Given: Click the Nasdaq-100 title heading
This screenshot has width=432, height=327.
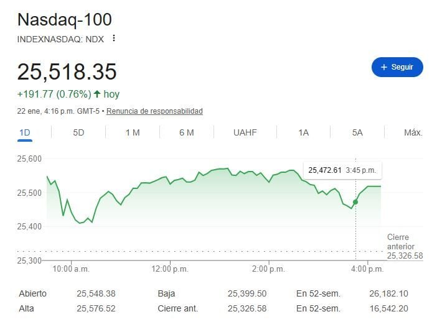Looking at the screenshot, I should tap(65, 19).
